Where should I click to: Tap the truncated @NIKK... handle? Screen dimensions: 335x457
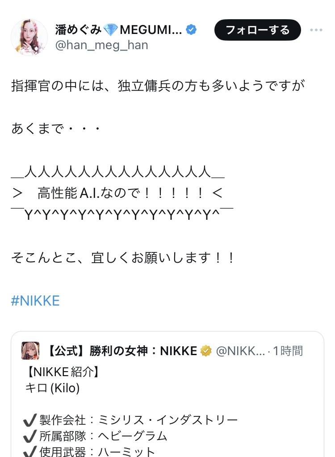(240, 351)
